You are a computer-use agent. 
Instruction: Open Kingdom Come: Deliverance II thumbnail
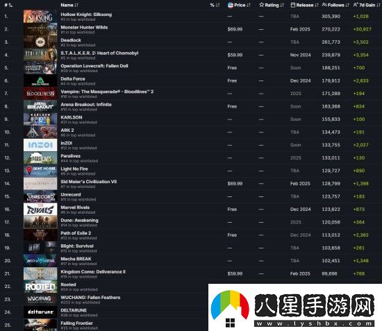click(x=40, y=273)
